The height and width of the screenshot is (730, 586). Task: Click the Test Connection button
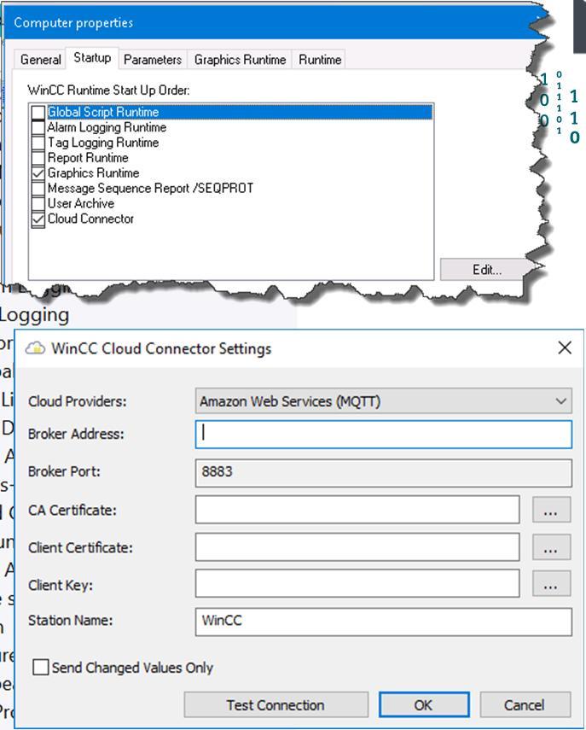coord(276,705)
